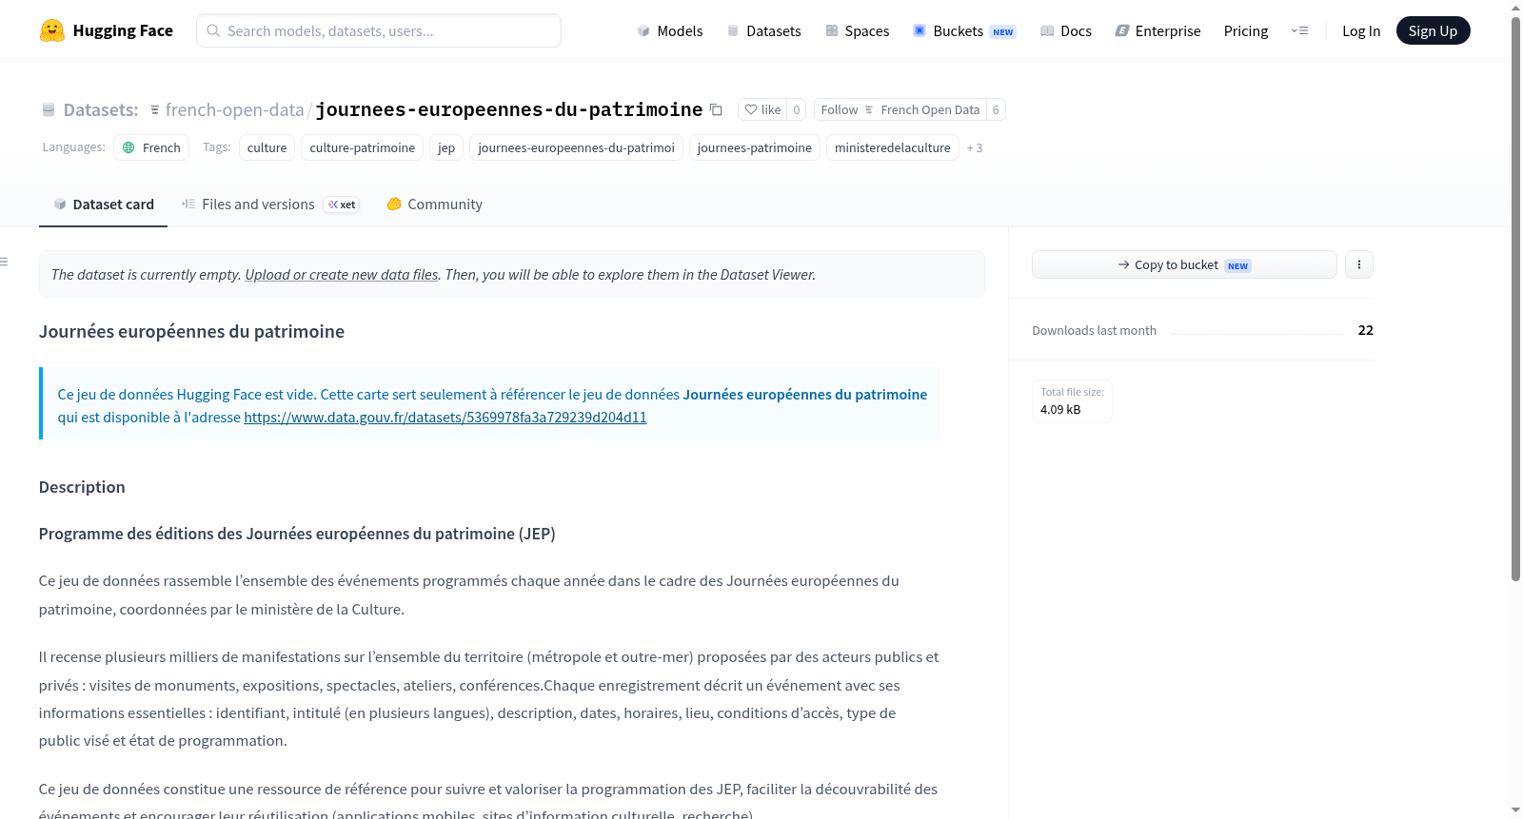The height and width of the screenshot is (819, 1523).
Task: Open the Buckets page
Action: [x=964, y=30]
